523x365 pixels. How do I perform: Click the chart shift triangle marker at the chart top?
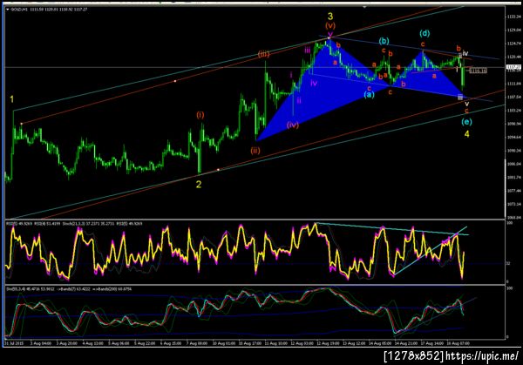365,6
